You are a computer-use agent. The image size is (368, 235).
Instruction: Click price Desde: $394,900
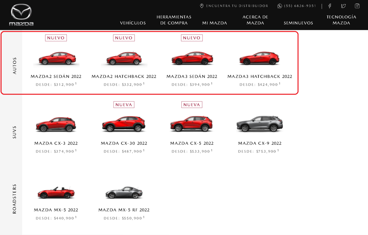[192, 84]
